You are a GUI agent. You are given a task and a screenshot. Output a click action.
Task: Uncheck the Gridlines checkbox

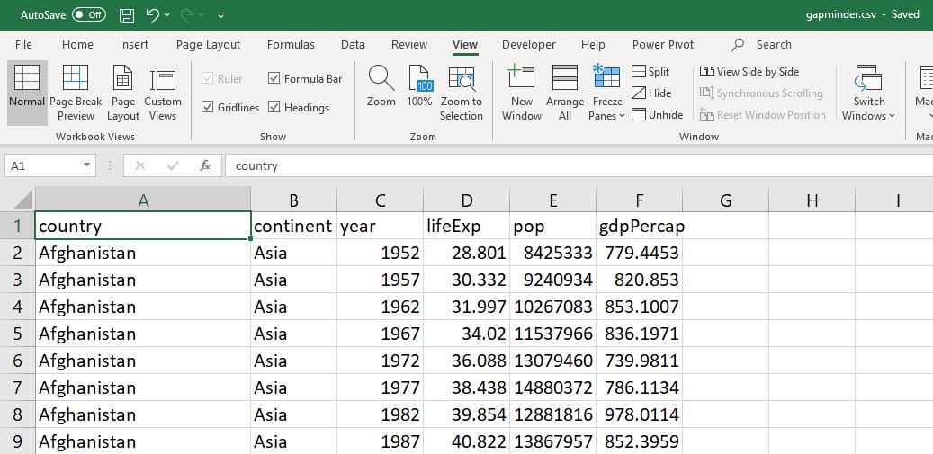pos(209,108)
